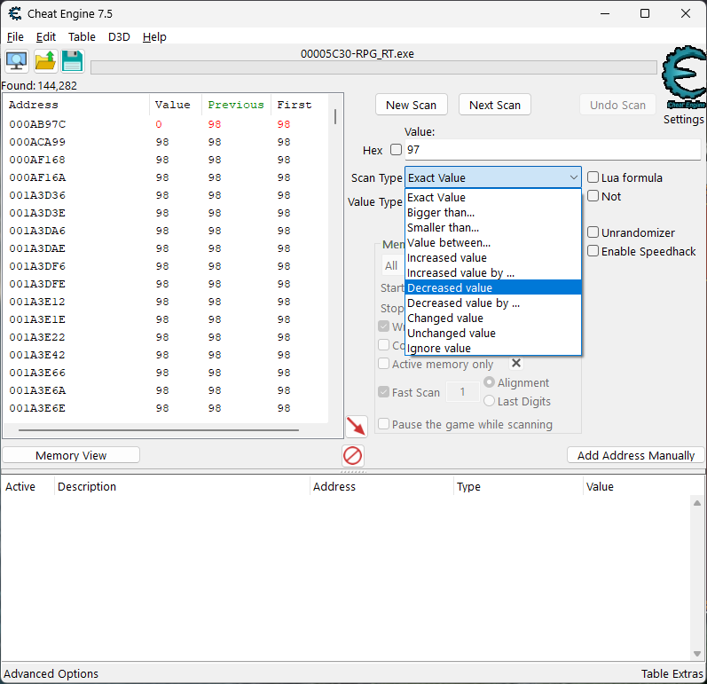The height and width of the screenshot is (684, 707).
Task: Click the Undo Scan button
Action: point(617,105)
